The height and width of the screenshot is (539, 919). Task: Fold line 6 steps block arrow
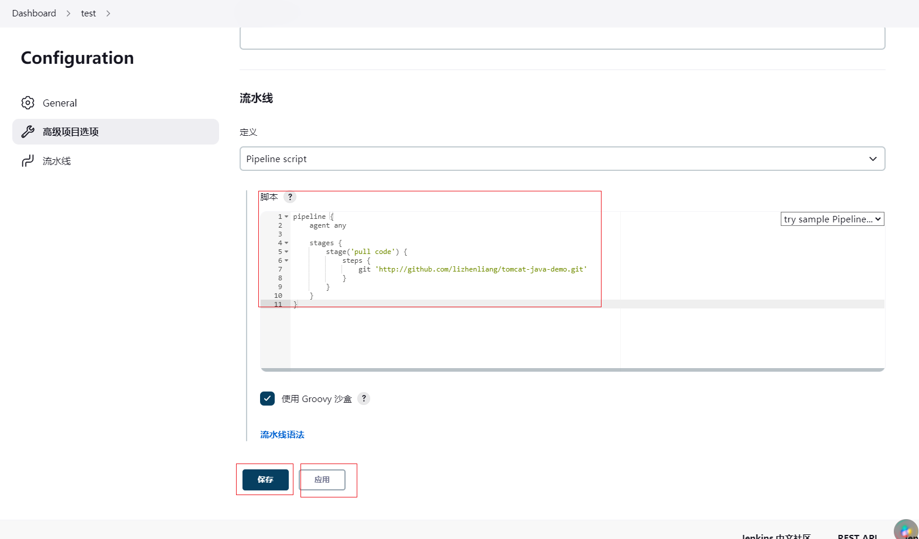click(286, 260)
